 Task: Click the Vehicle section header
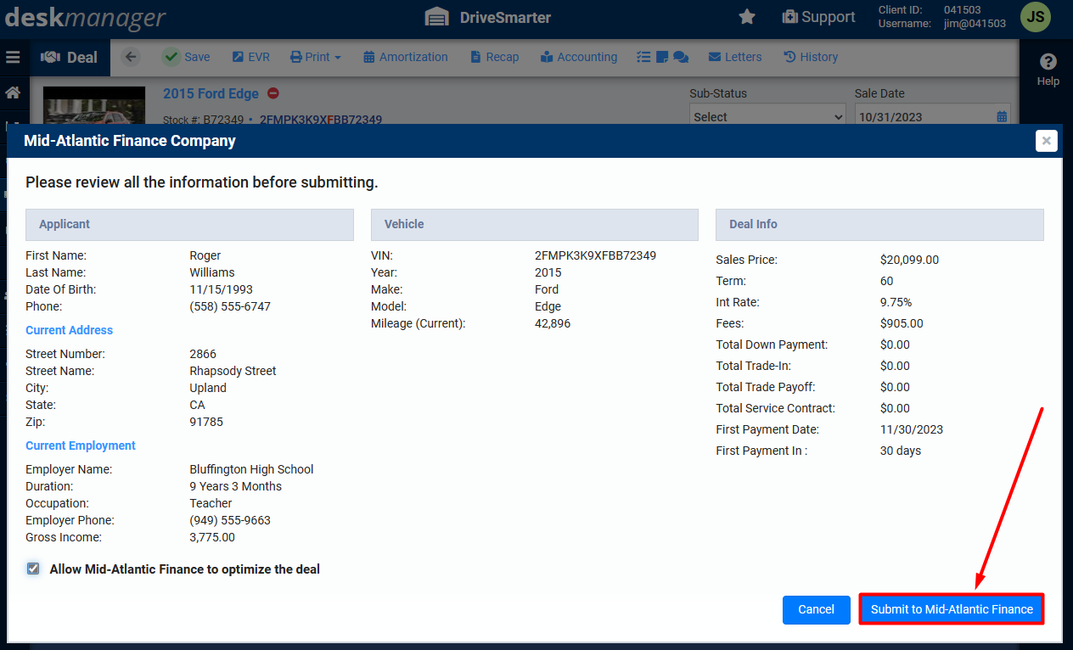(535, 225)
